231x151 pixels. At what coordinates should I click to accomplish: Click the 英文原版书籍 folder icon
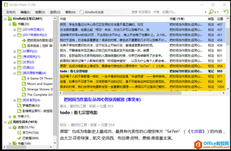19,73
